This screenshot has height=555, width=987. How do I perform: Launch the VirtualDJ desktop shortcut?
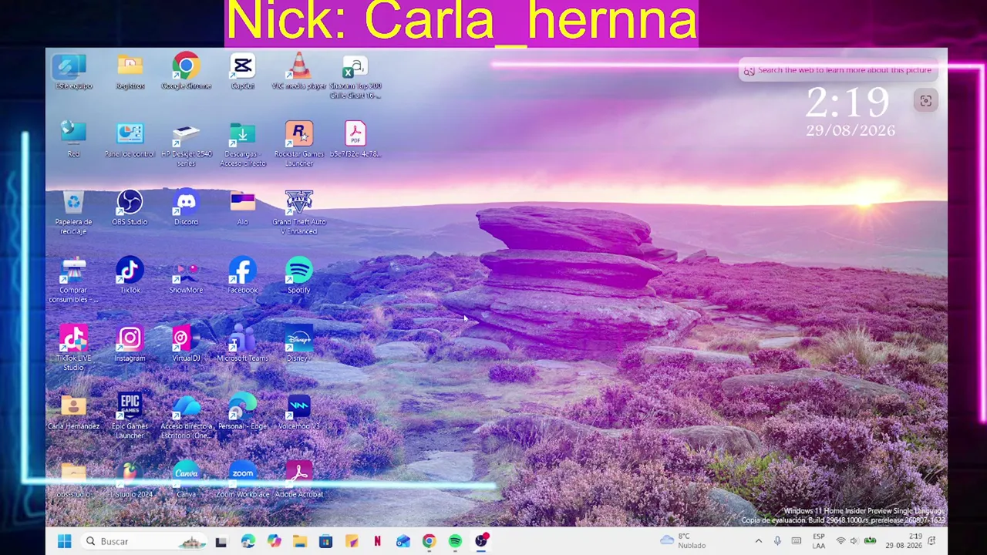click(186, 344)
